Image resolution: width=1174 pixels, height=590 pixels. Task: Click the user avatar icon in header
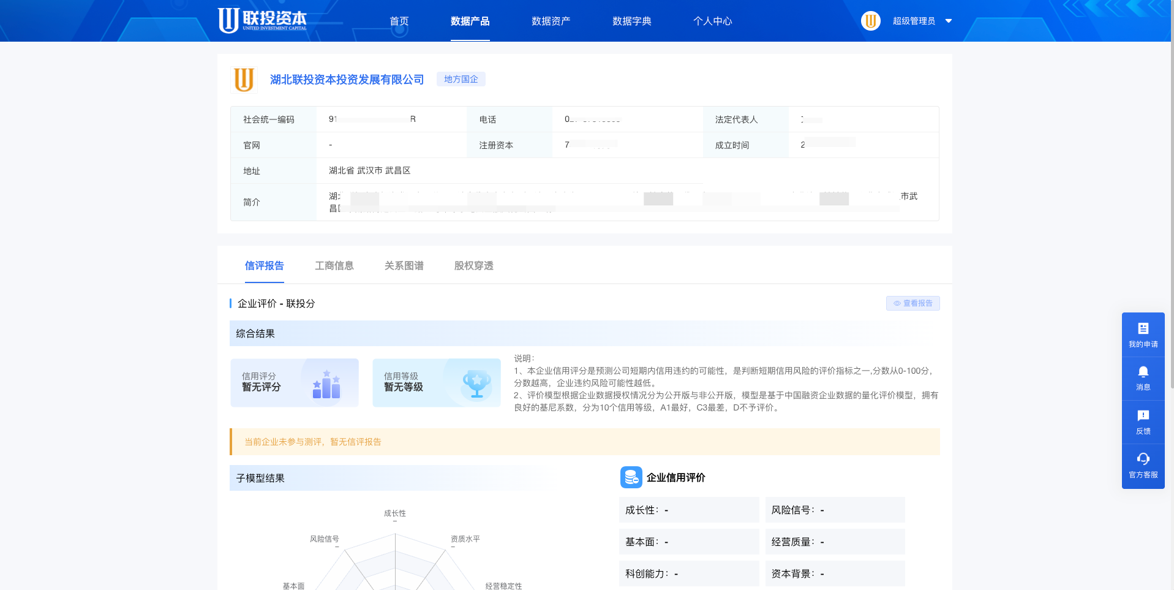coord(871,21)
